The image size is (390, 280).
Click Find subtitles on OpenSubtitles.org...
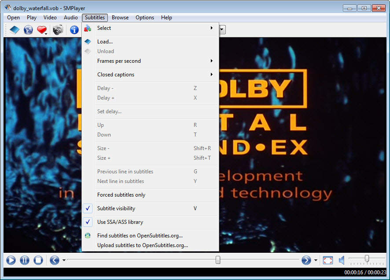(x=151, y=236)
